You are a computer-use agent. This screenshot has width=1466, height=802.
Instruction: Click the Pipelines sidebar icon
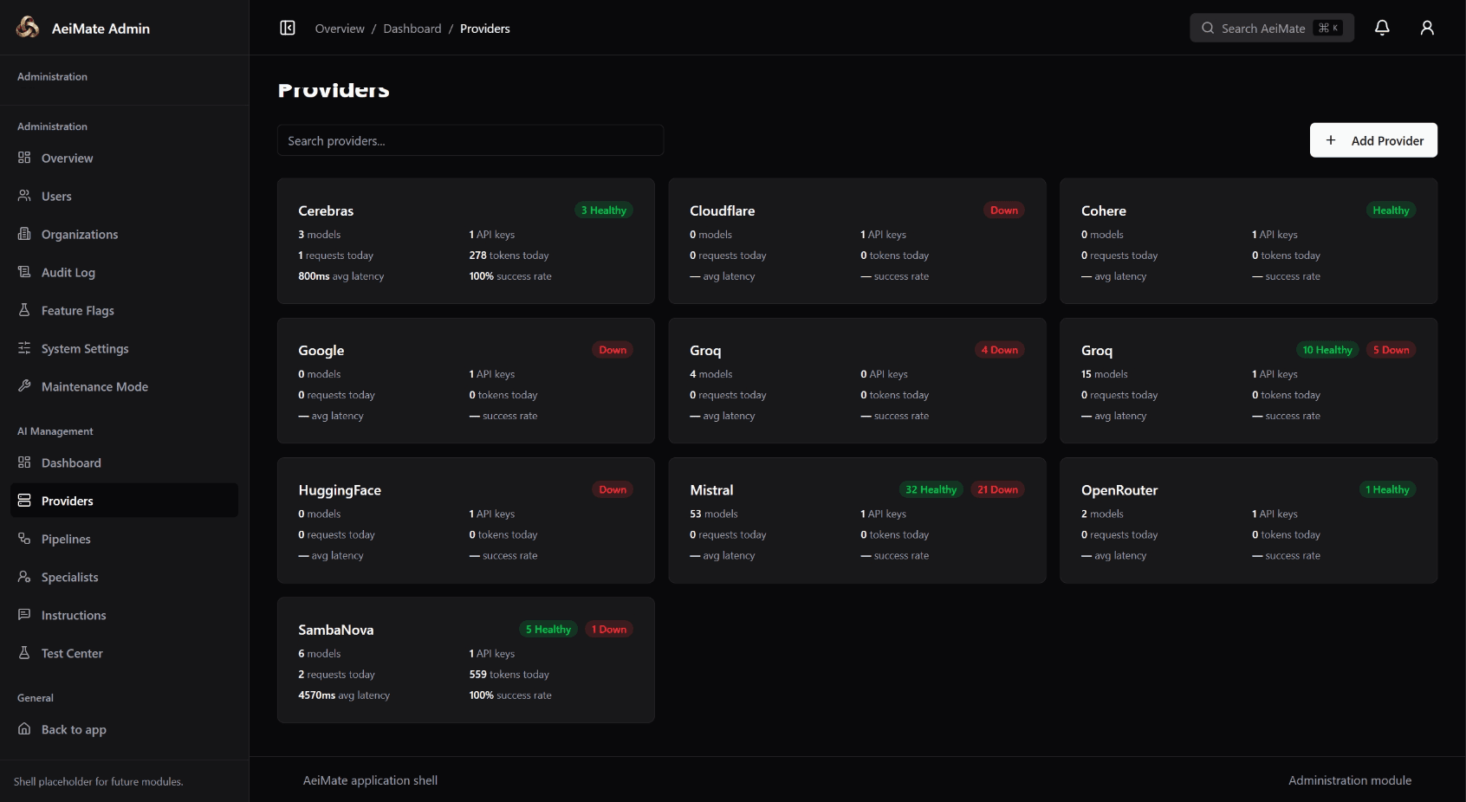pos(24,539)
